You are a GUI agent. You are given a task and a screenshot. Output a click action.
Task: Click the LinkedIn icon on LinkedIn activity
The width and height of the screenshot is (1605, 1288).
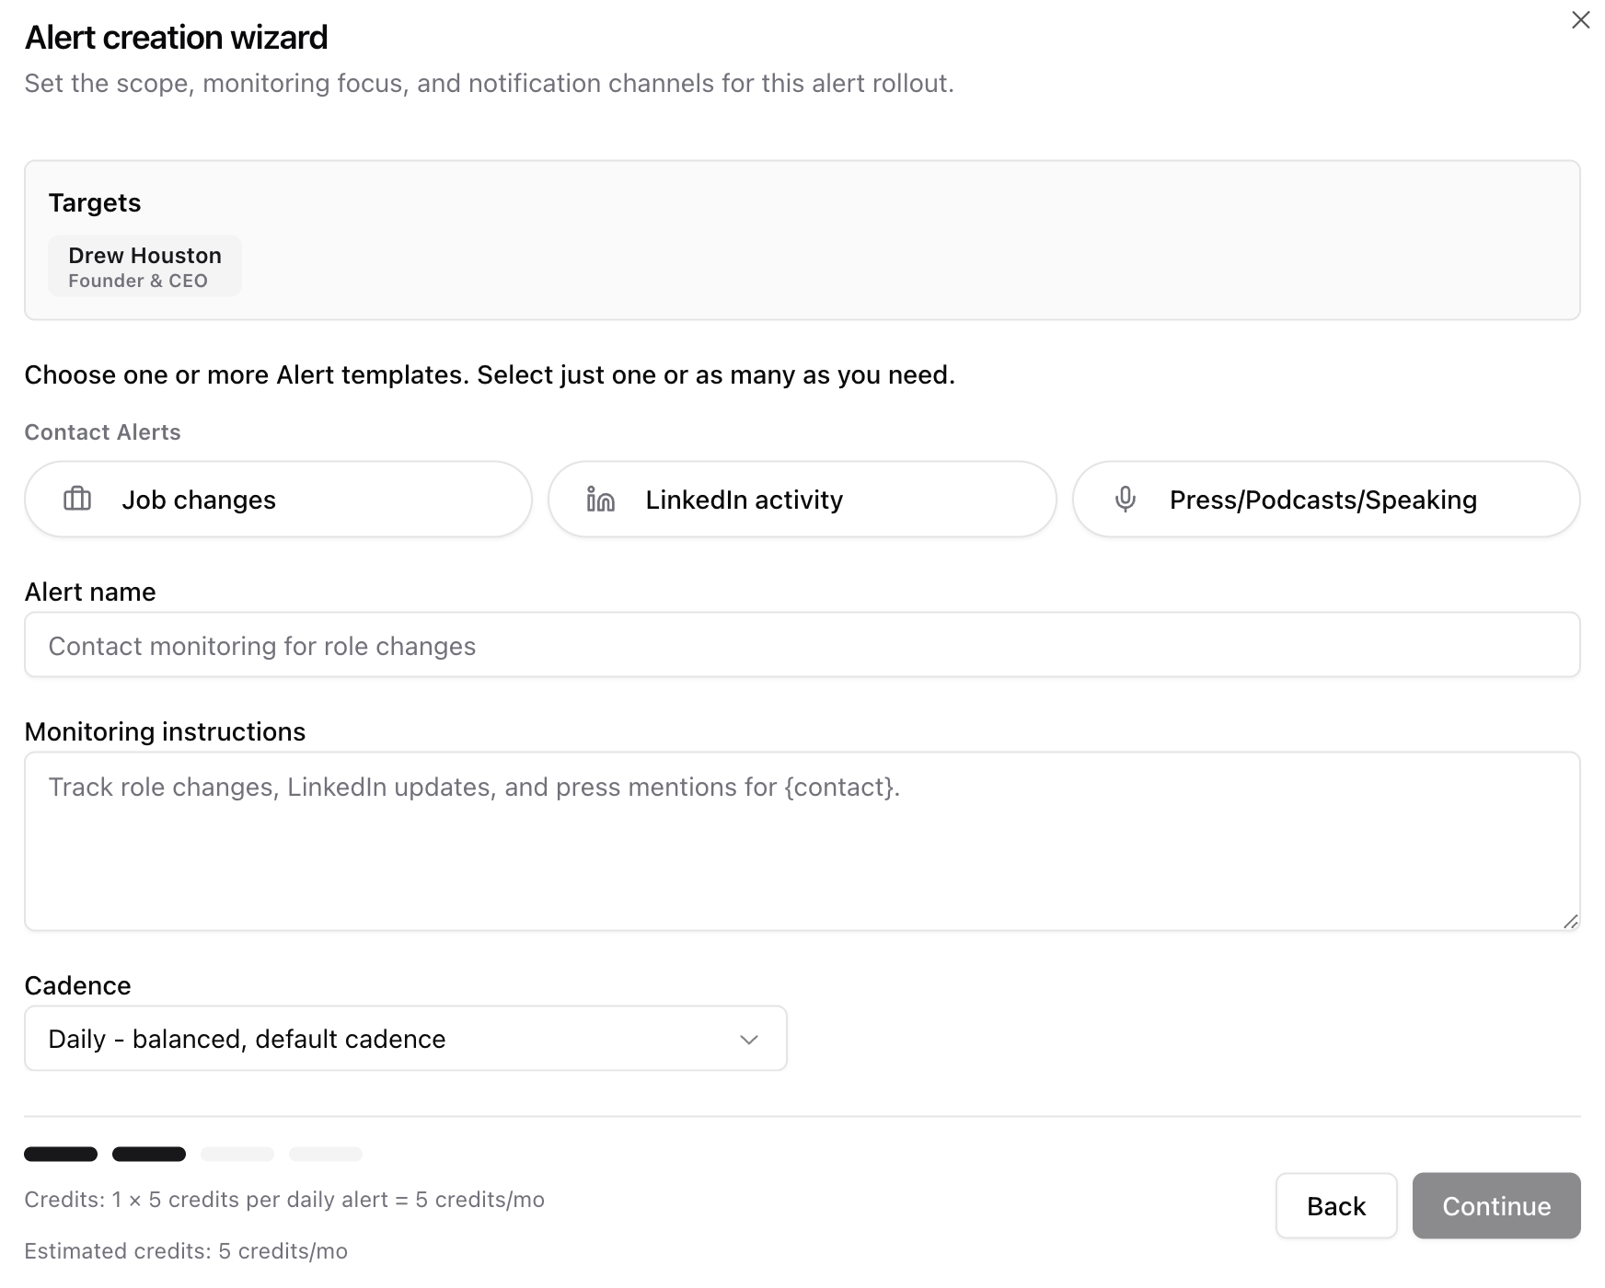click(x=600, y=500)
